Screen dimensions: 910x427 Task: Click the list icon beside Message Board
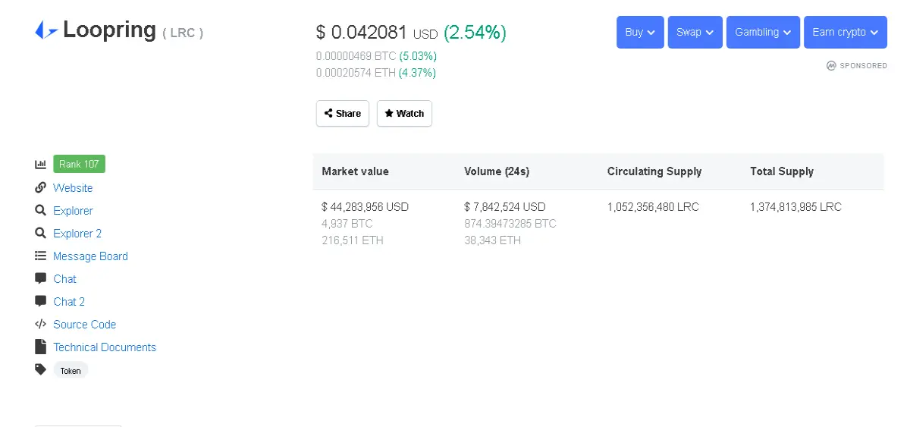[x=41, y=256]
